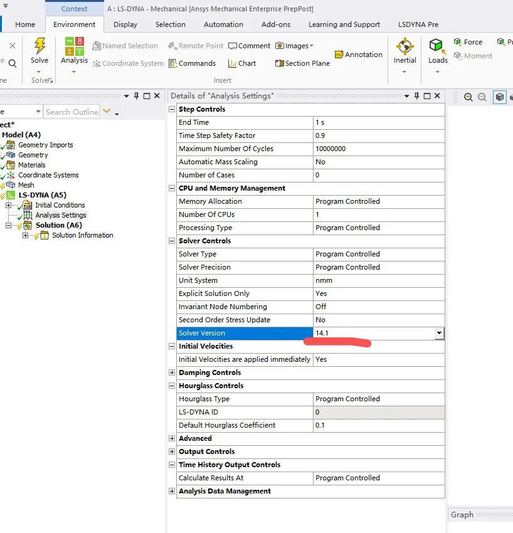Switch to the Selection ribbon tab

(x=171, y=24)
